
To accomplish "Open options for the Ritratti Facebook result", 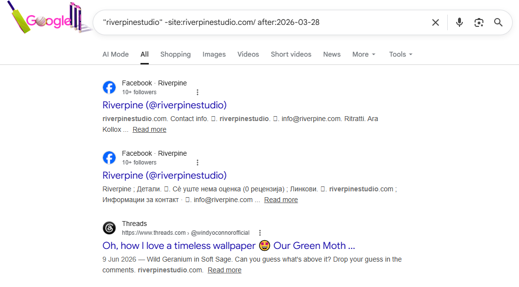I will click(x=197, y=92).
